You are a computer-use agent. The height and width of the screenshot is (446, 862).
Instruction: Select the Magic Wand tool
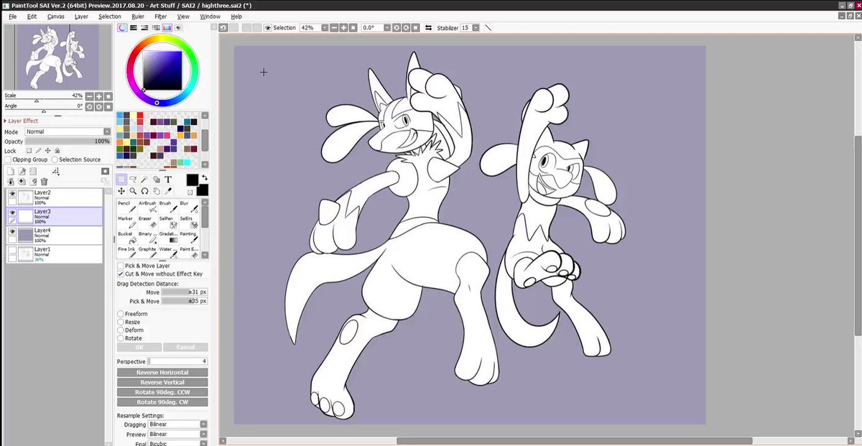pos(144,180)
